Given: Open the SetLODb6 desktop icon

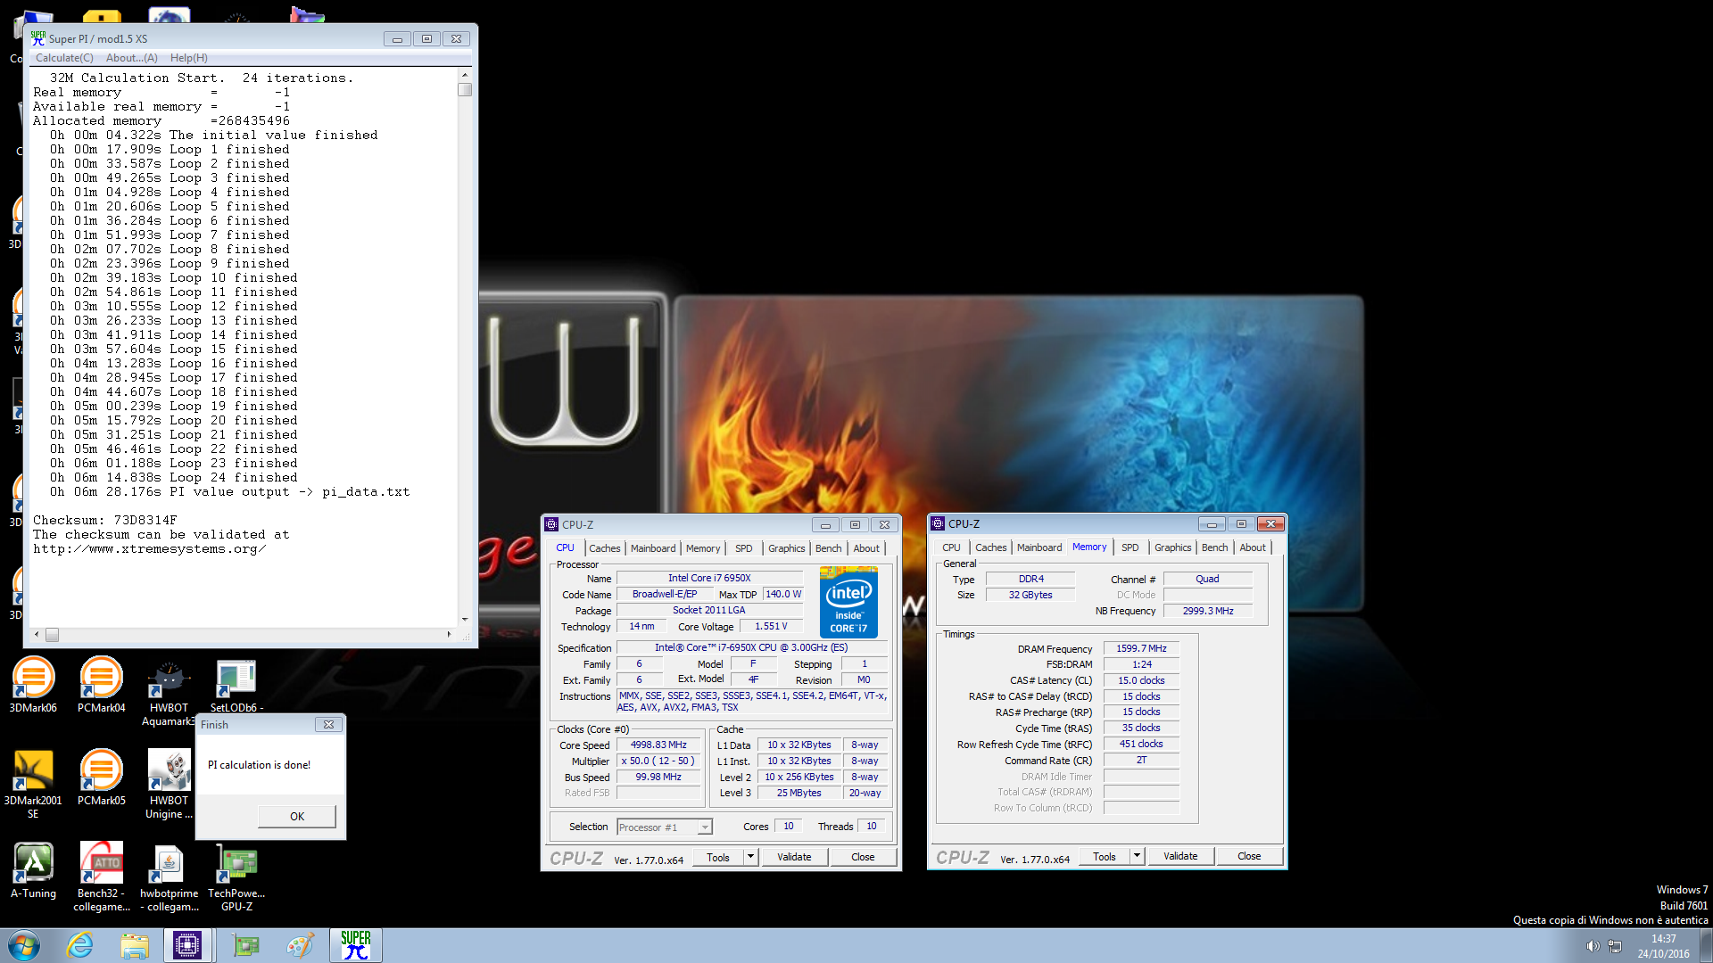Looking at the screenshot, I should pos(236,685).
